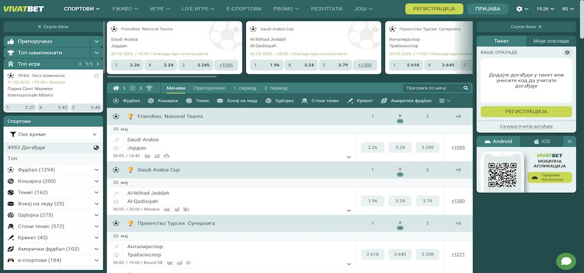584x273 pixels.
Task: Click Сачувај/учитај догађаје link
Action: coord(526,127)
